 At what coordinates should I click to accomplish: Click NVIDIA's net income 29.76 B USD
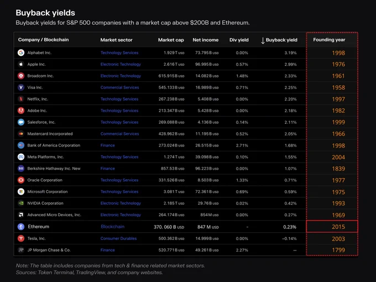click(x=208, y=203)
